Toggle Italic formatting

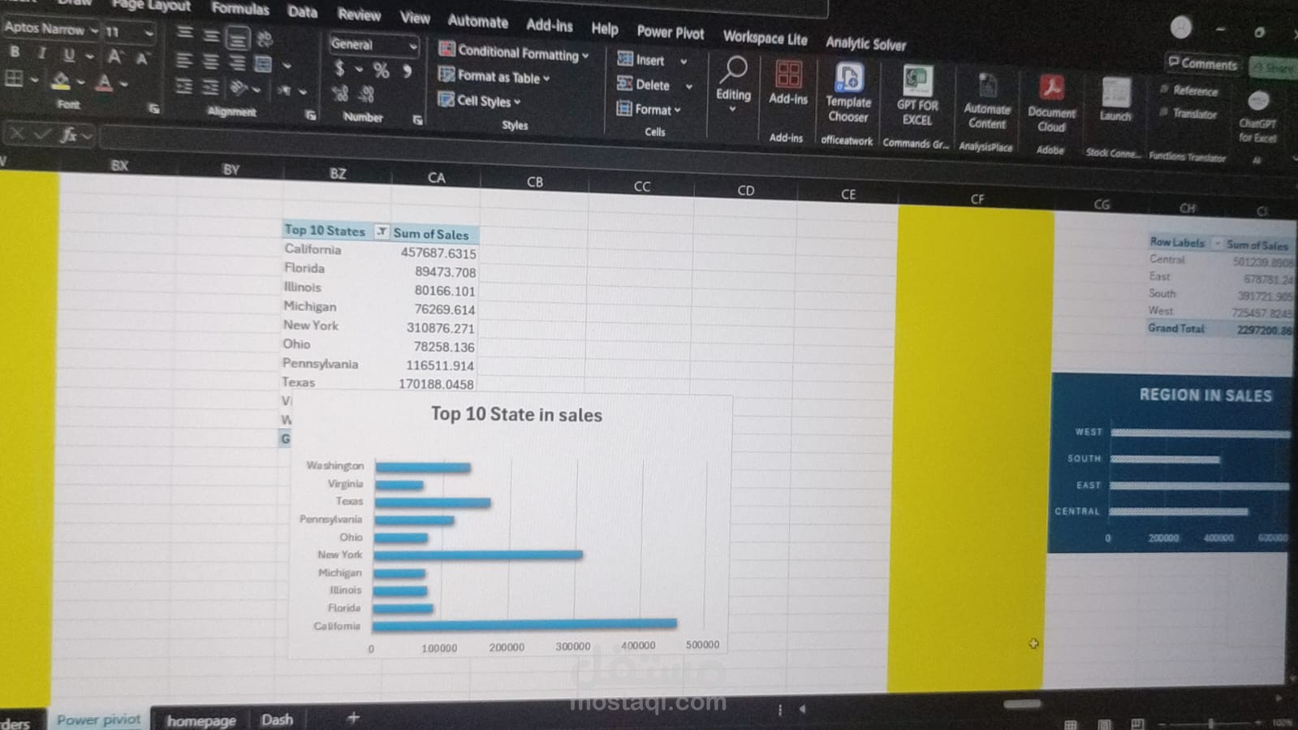41,54
